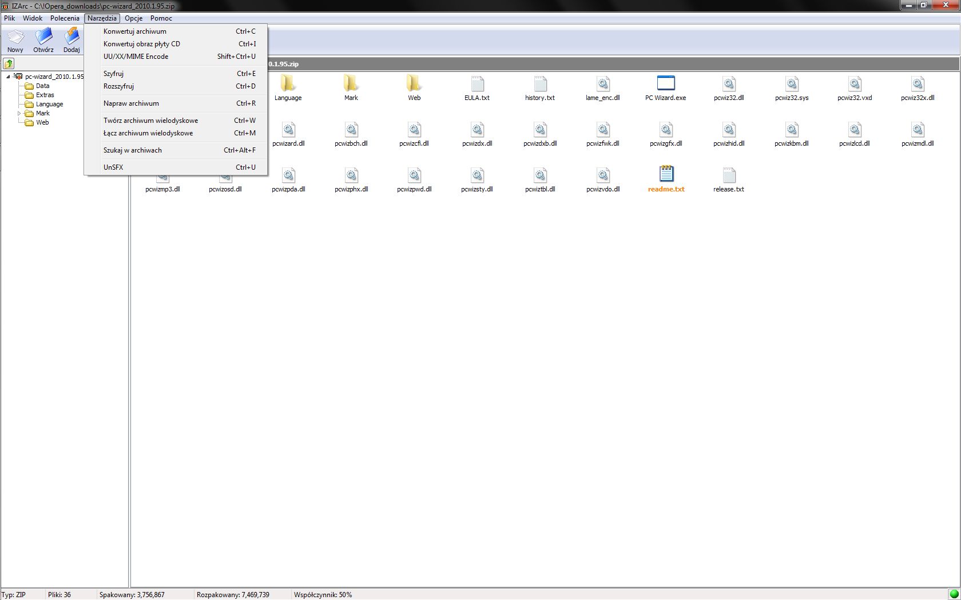Open the Plik menu
The image size is (961, 600).
pos(10,18)
